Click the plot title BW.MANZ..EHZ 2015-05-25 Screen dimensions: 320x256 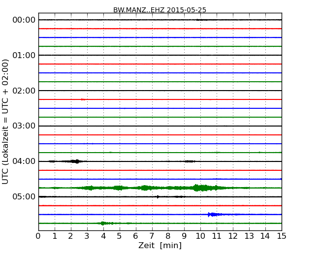[160, 10]
